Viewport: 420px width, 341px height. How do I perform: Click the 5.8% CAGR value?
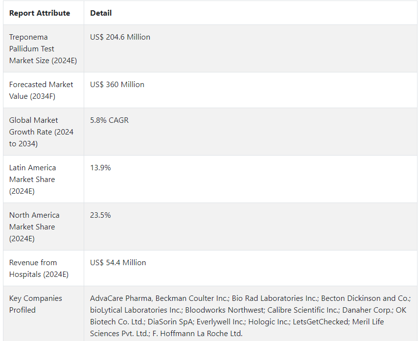click(109, 120)
